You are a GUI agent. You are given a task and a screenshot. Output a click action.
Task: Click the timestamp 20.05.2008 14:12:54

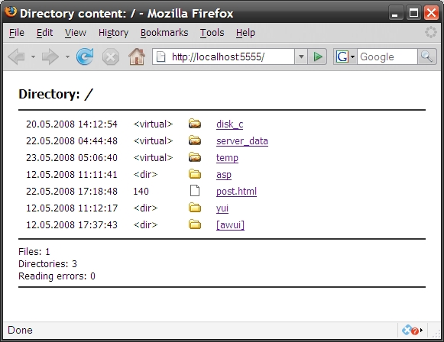pos(72,124)
